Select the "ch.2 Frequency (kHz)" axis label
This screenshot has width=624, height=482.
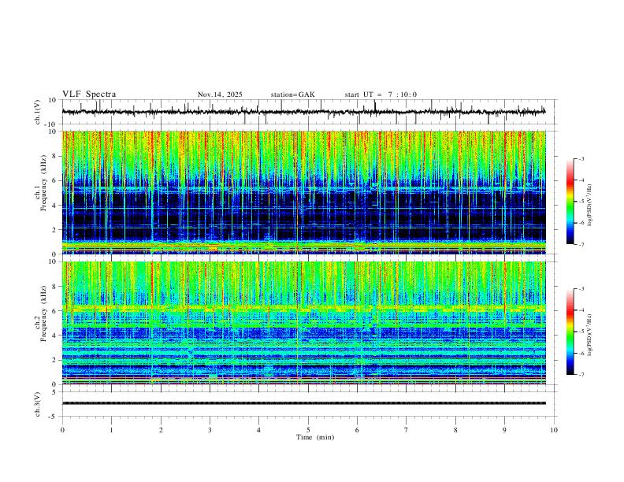tap(41, 313)
